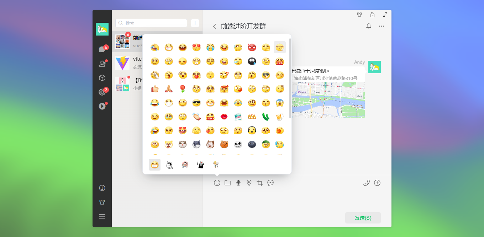Viewport: 484px width, 237px height.
Task: Select the fifth sticker pack tab
Action: click(216, 165)
